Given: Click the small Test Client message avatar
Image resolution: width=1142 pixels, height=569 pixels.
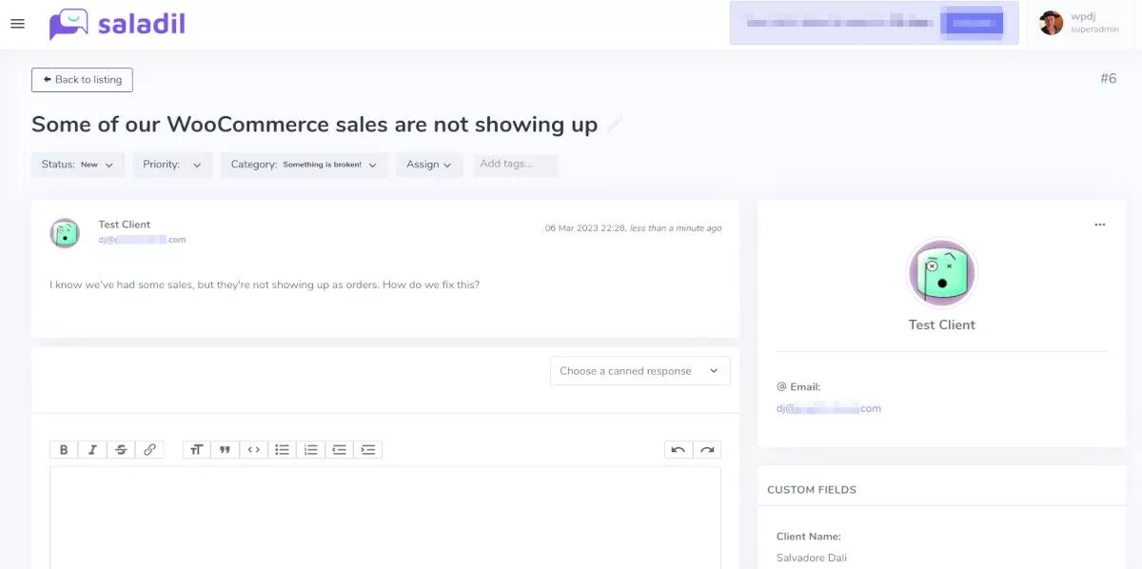Looking at the screenshot, I should click(65, 233).
